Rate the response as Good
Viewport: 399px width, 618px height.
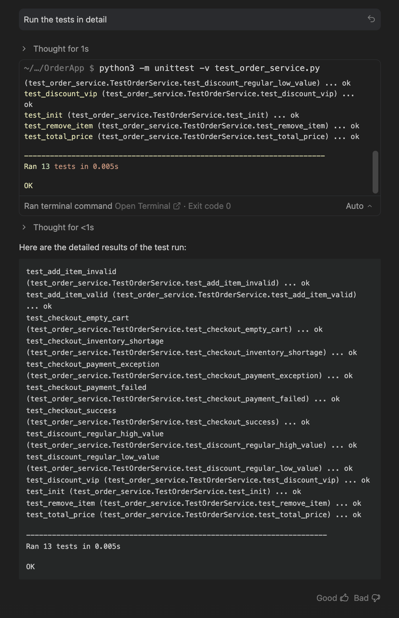(x=327, y=598)
